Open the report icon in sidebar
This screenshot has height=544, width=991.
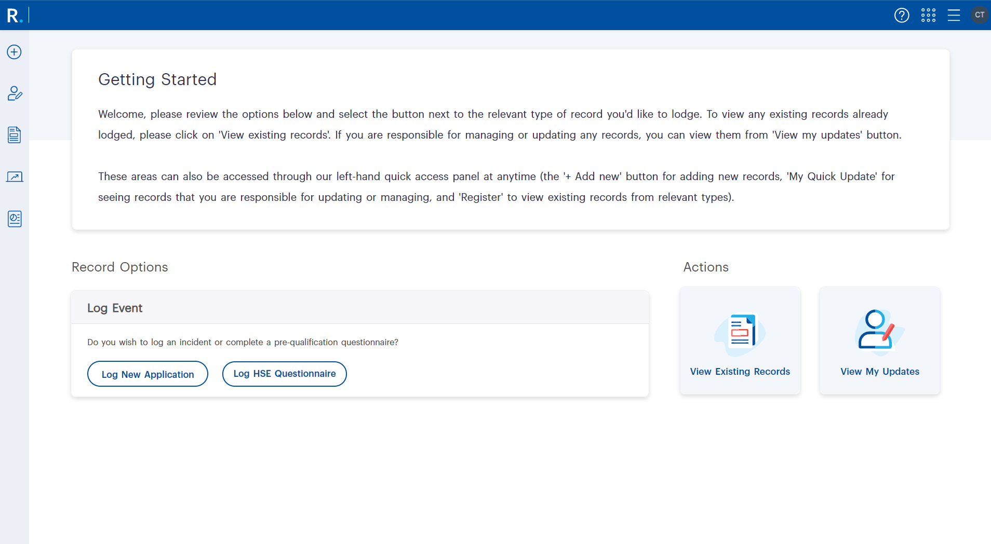click(x=15, y=219)
